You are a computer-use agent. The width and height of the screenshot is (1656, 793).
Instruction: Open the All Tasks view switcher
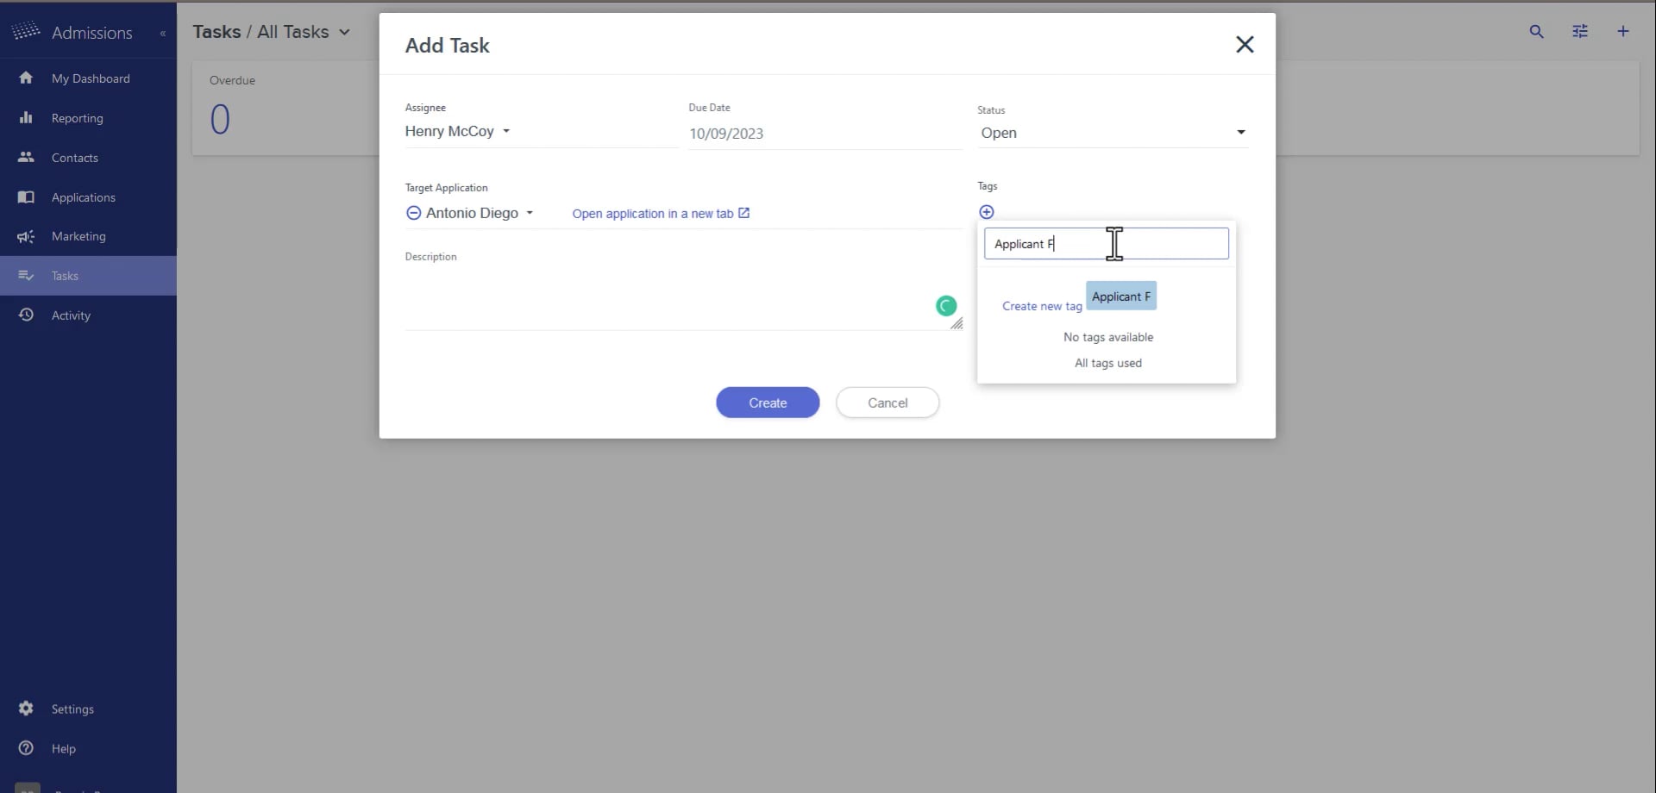point(344,31)
